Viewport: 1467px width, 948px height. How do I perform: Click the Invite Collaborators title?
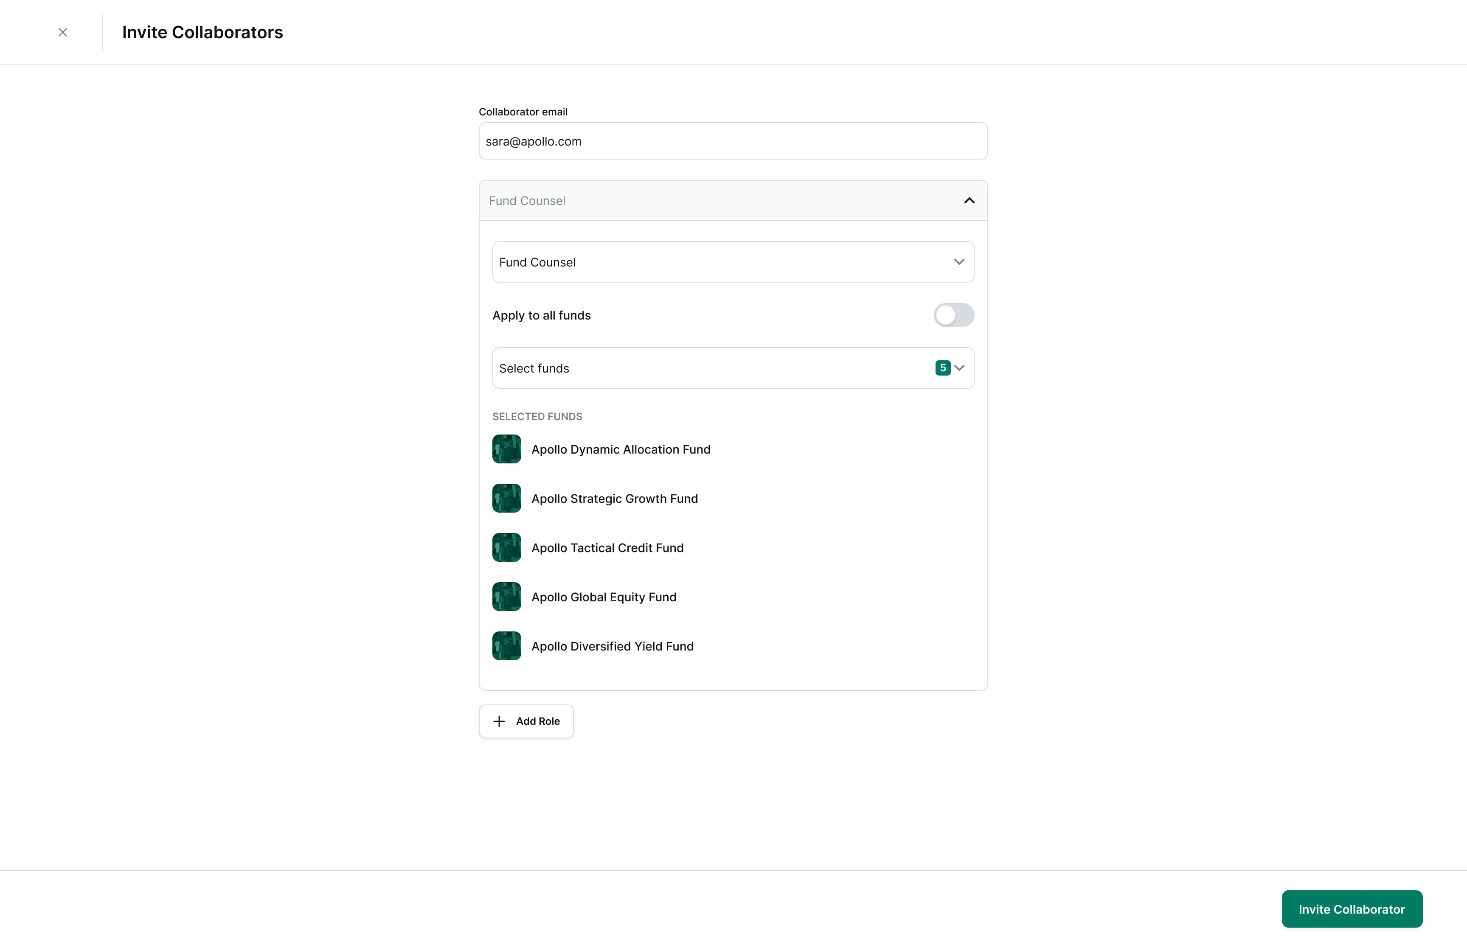tap(202, 32)
